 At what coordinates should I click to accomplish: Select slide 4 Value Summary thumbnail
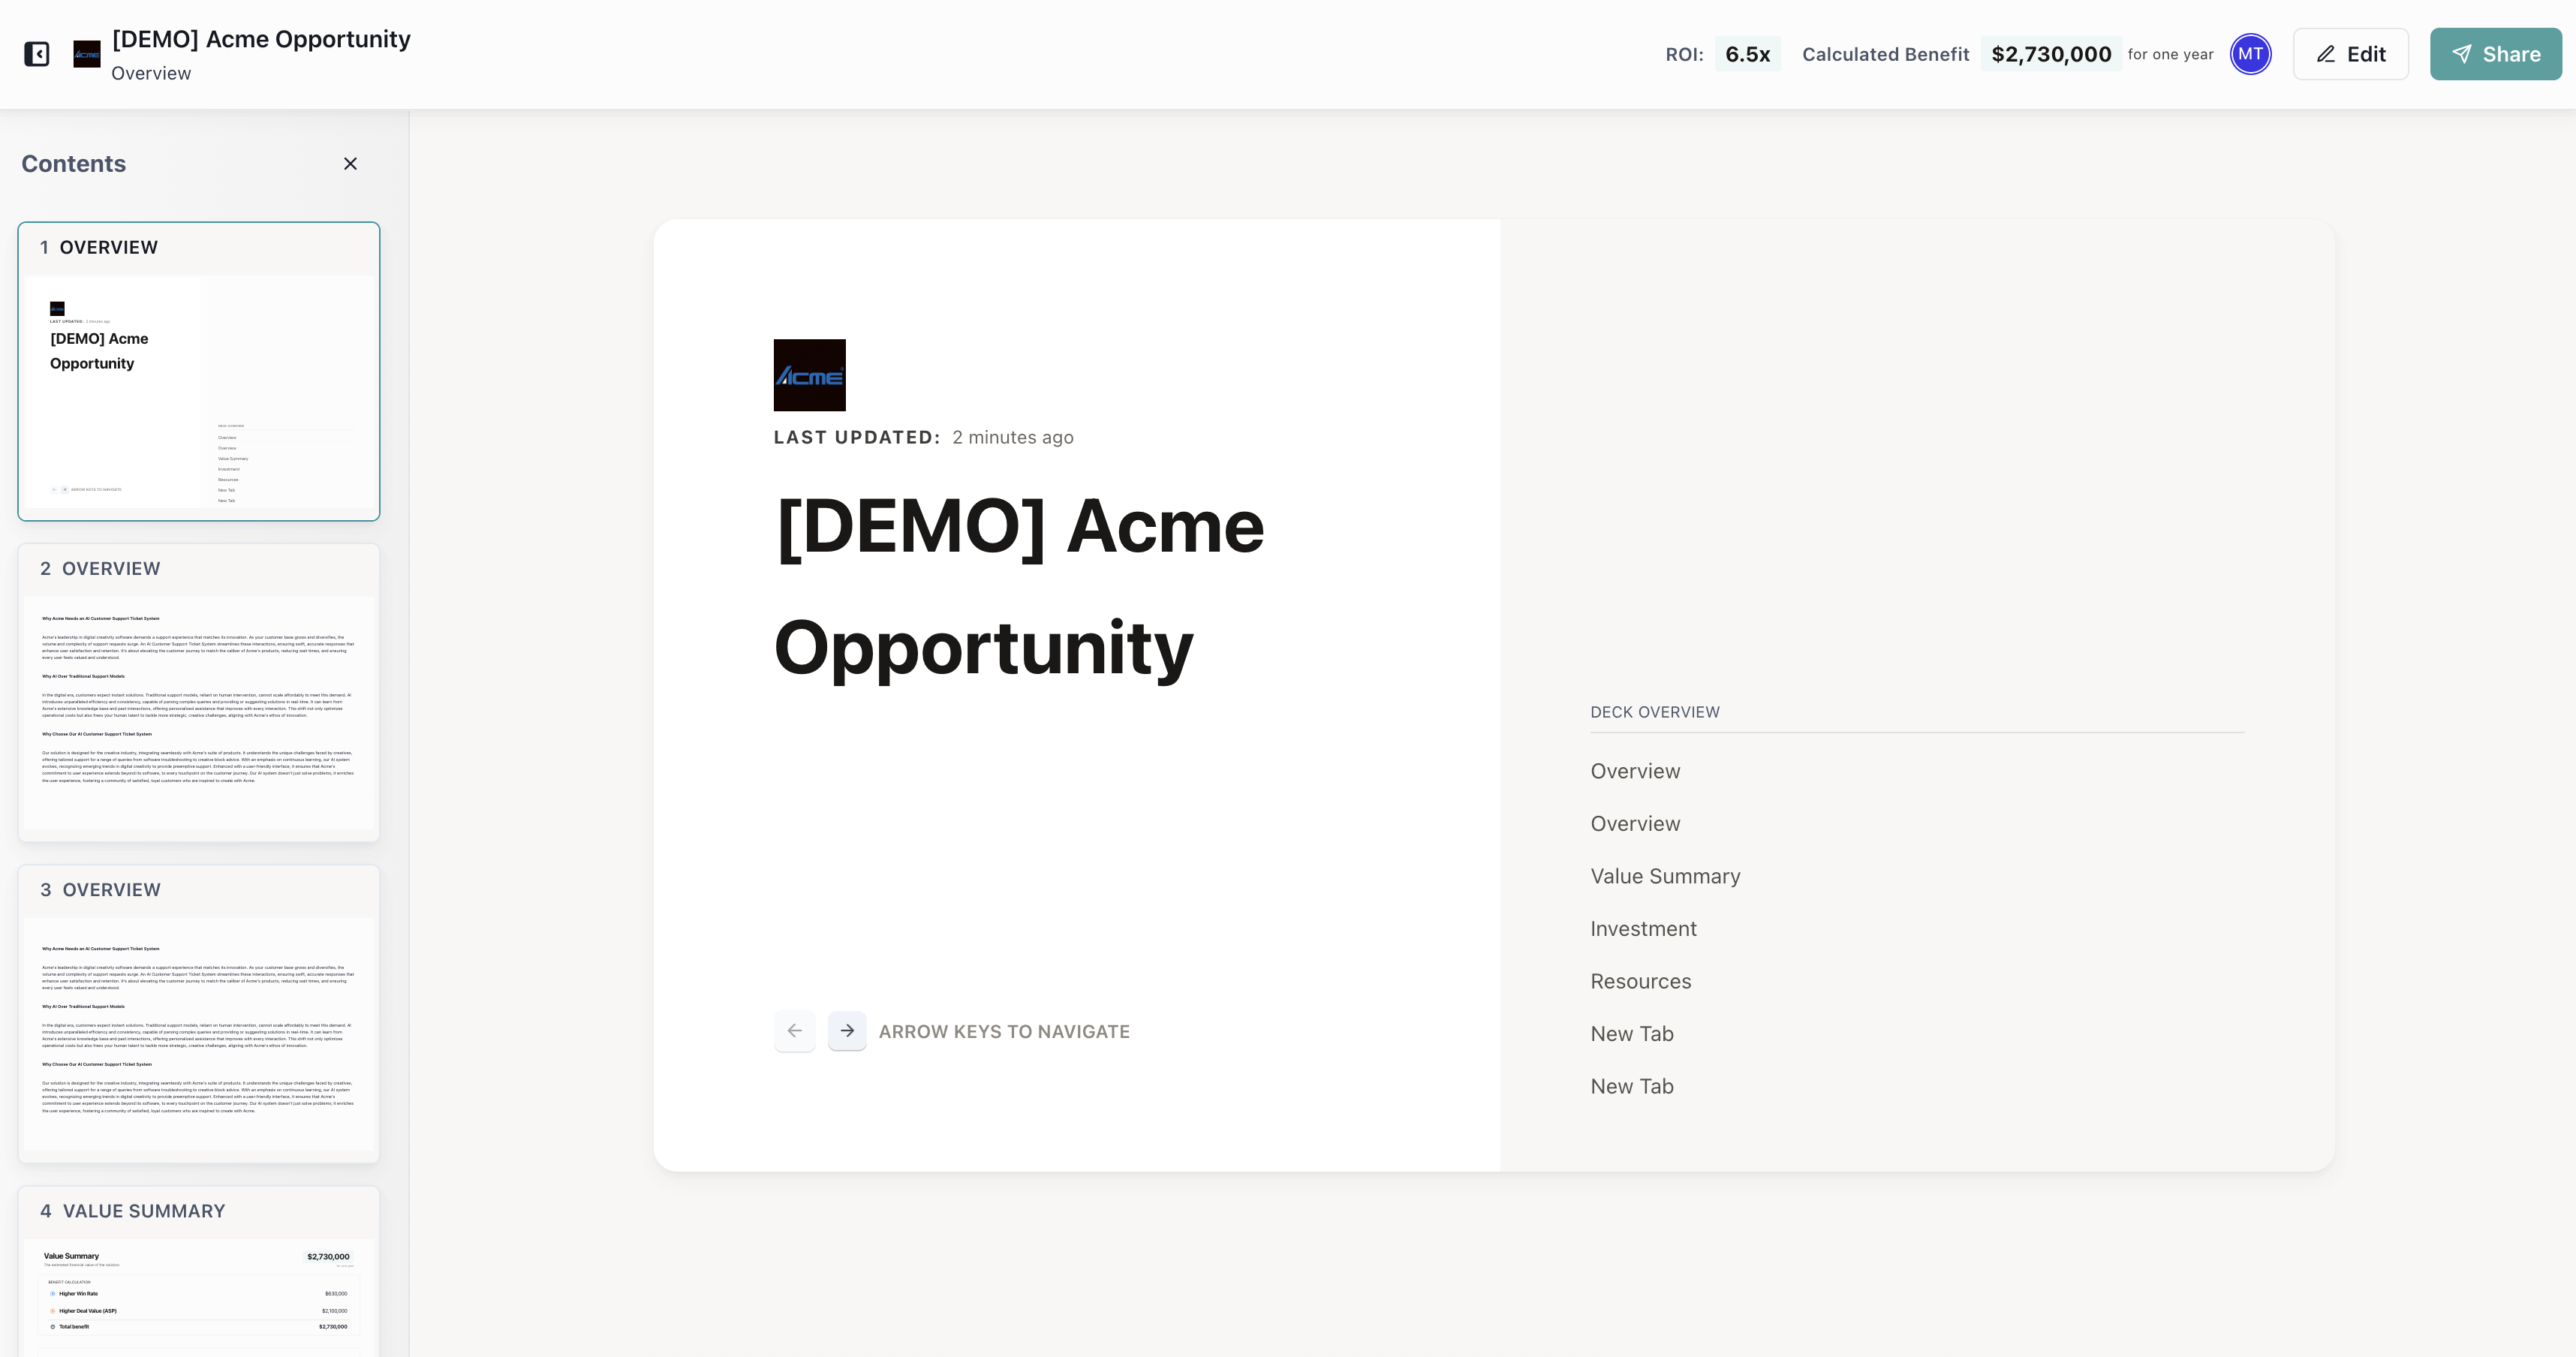[199, 1272]
